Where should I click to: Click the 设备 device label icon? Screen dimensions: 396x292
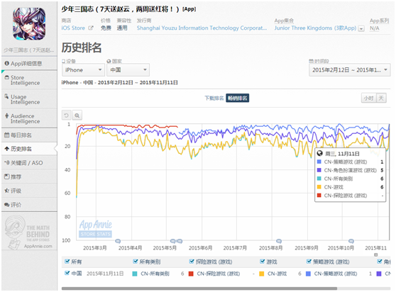64,61
